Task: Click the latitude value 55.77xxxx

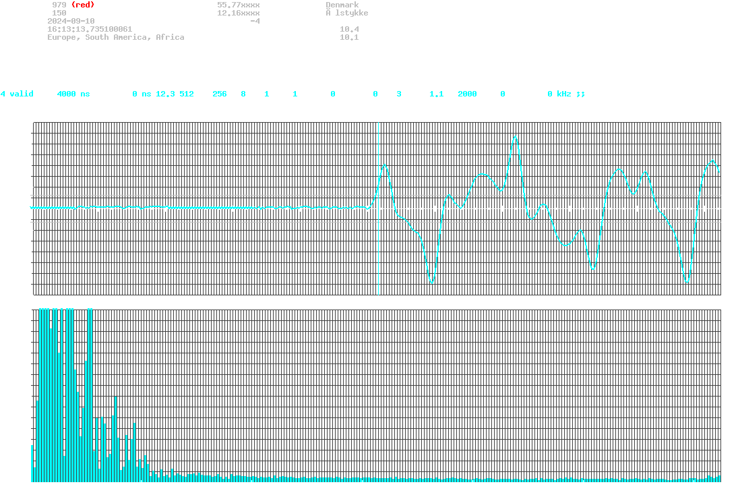Action: coord(239,5)
